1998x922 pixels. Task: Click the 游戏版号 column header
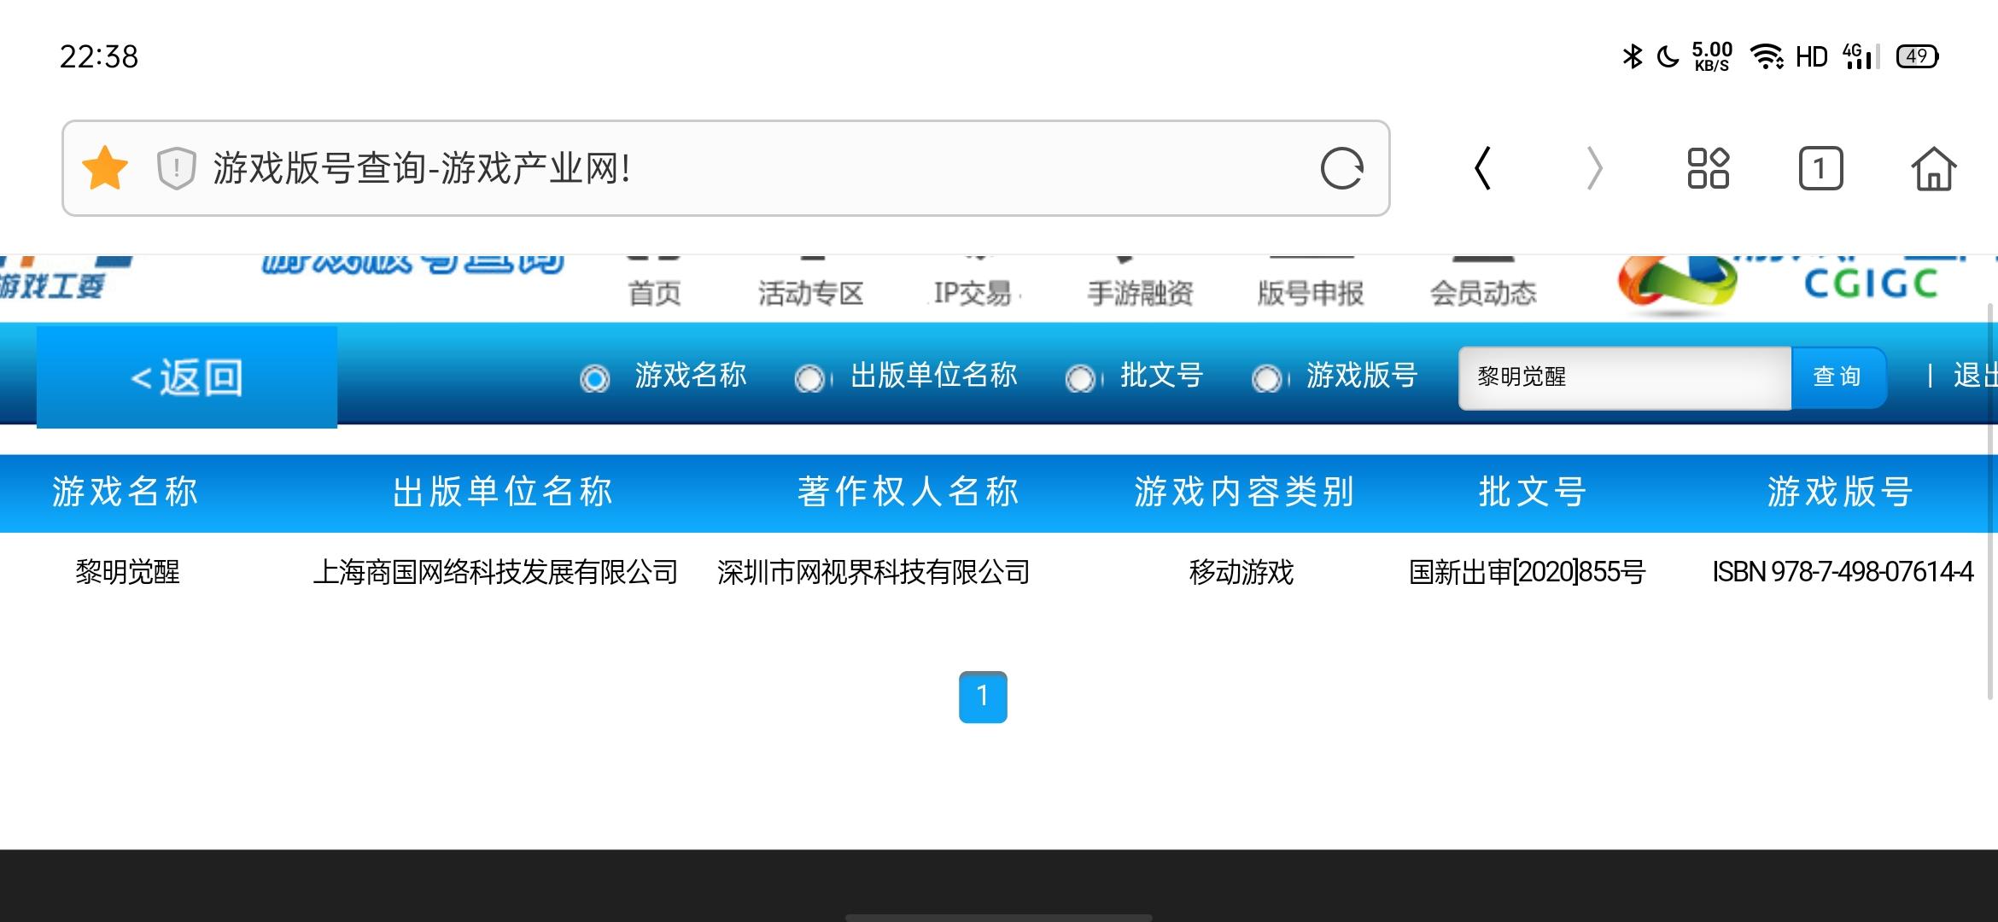click(1840, 492)
